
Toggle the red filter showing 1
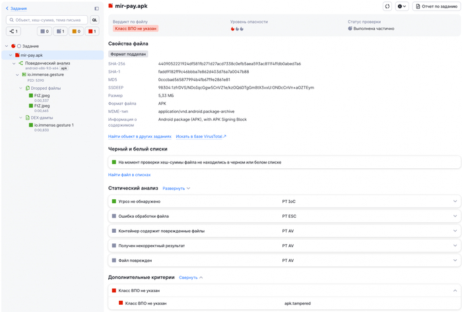tap(92, 31)
